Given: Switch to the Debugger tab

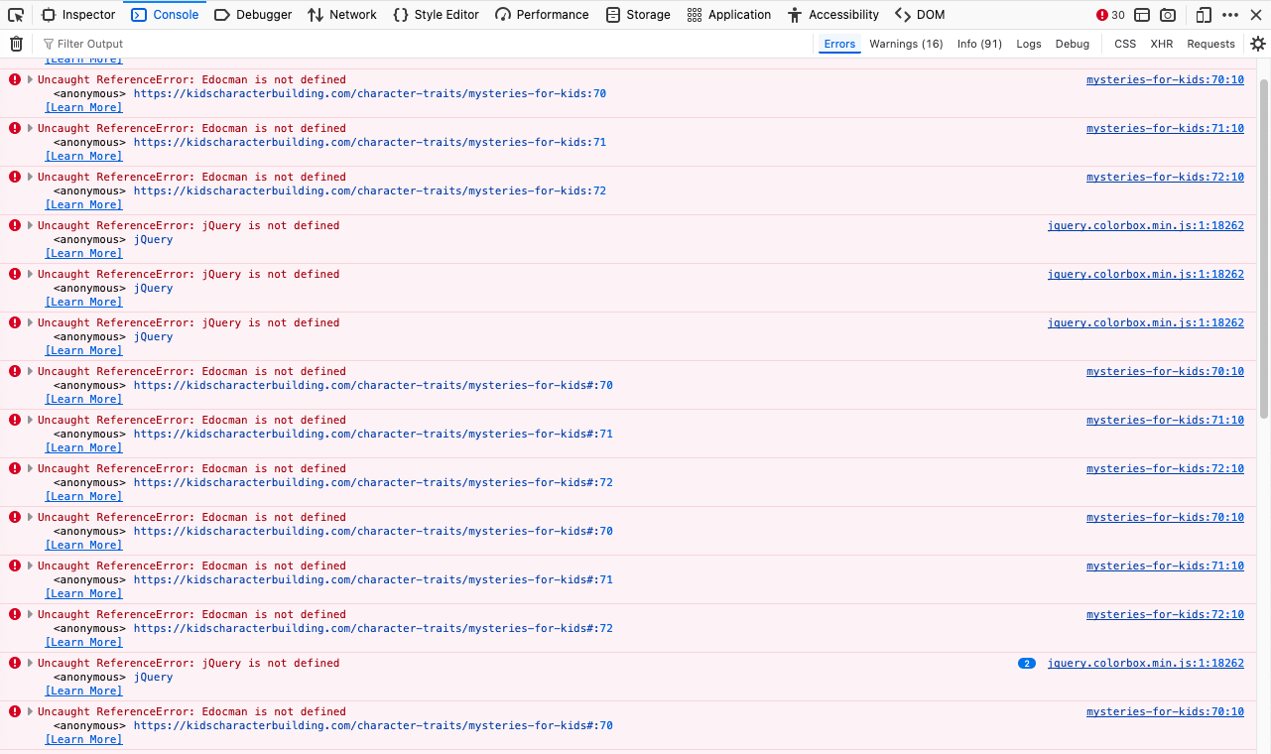Looking at the screenshot, I should tap(253, 15).
